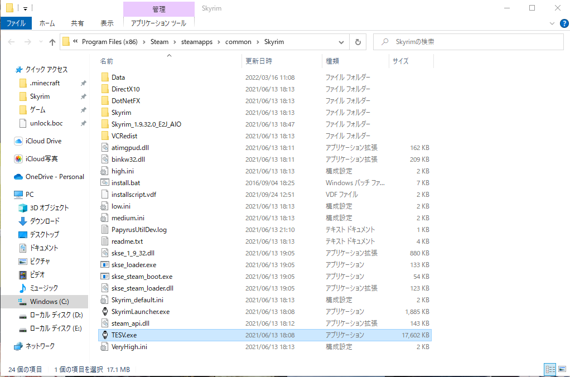Click the skse_steam_boot.exe icon
The image size is (570, 377).
(x=105, y=276)
